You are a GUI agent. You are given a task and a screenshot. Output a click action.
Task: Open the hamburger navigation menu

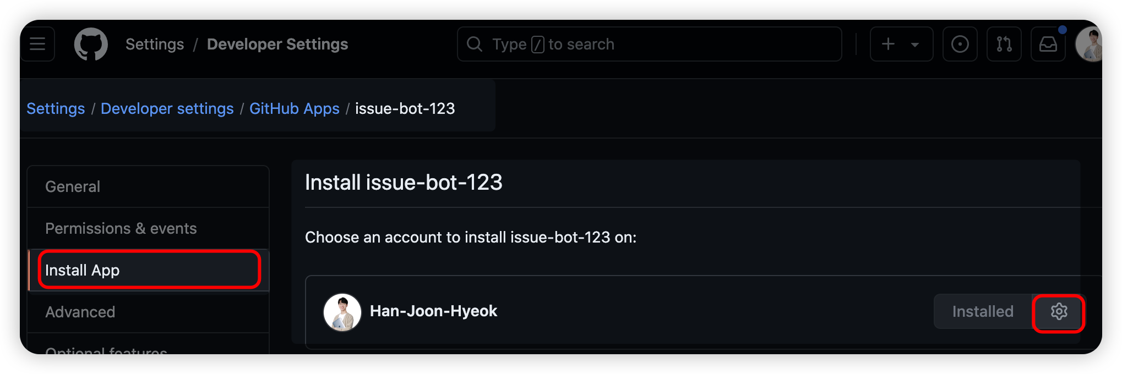tap(37, 44)
